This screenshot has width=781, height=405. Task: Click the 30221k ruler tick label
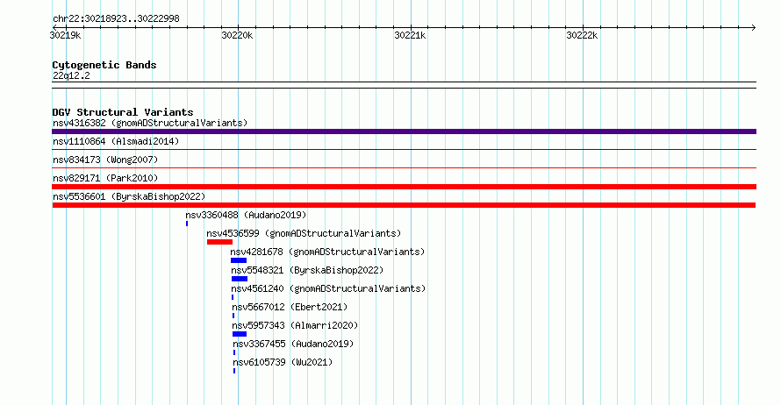click(410, 35)
